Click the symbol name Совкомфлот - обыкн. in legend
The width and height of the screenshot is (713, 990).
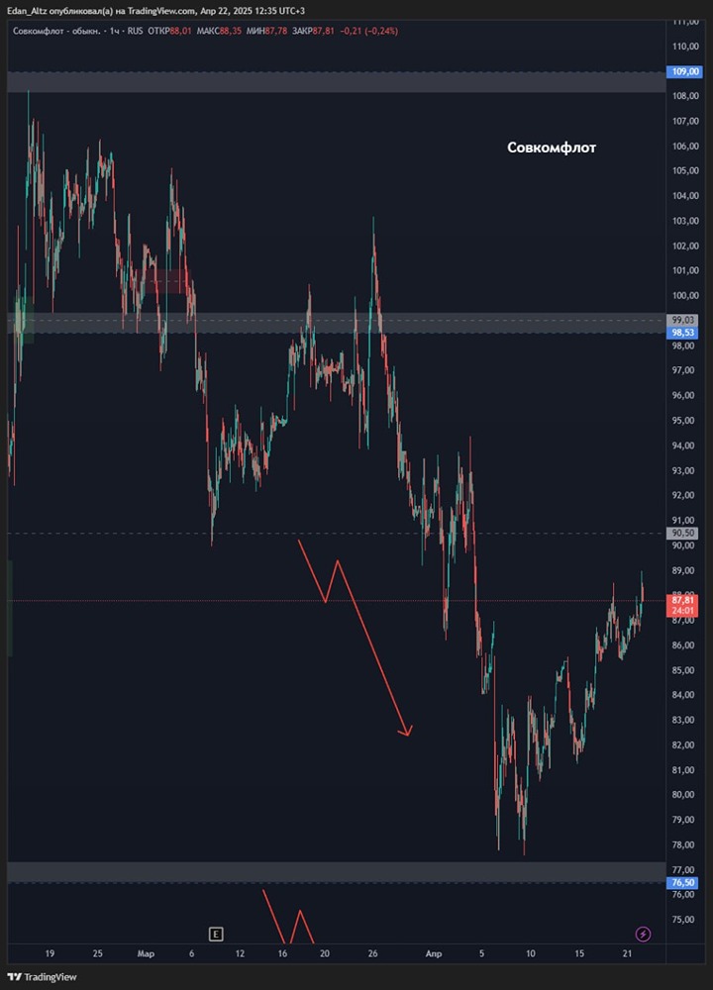(x=56, y=31)
